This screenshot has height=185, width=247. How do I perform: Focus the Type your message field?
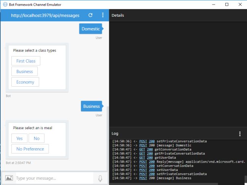click(x=54, y=178)
